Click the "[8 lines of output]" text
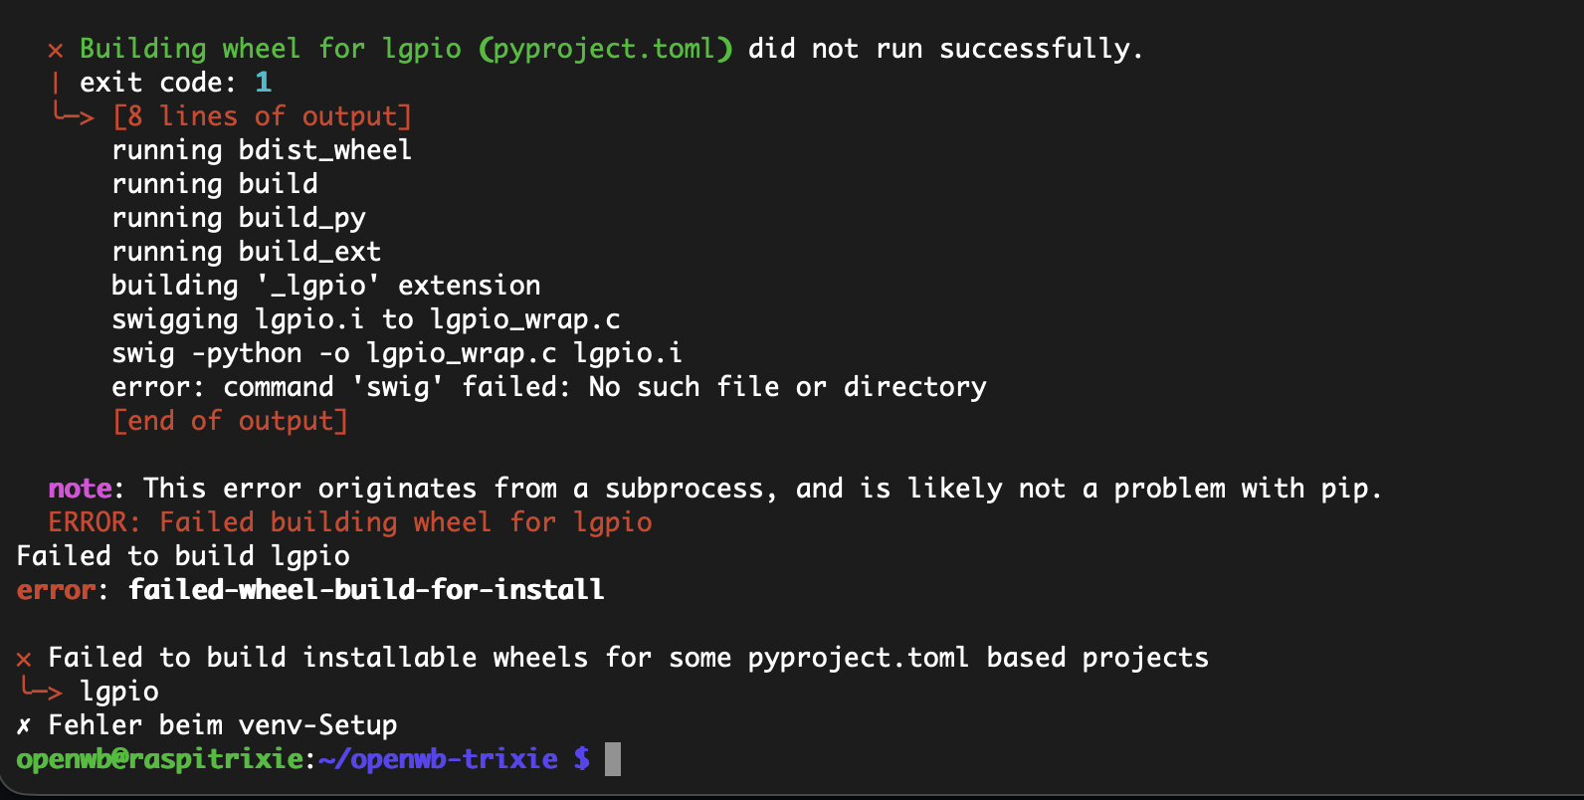This screenshot has width=1584, height=800. [x=262, y=116]
